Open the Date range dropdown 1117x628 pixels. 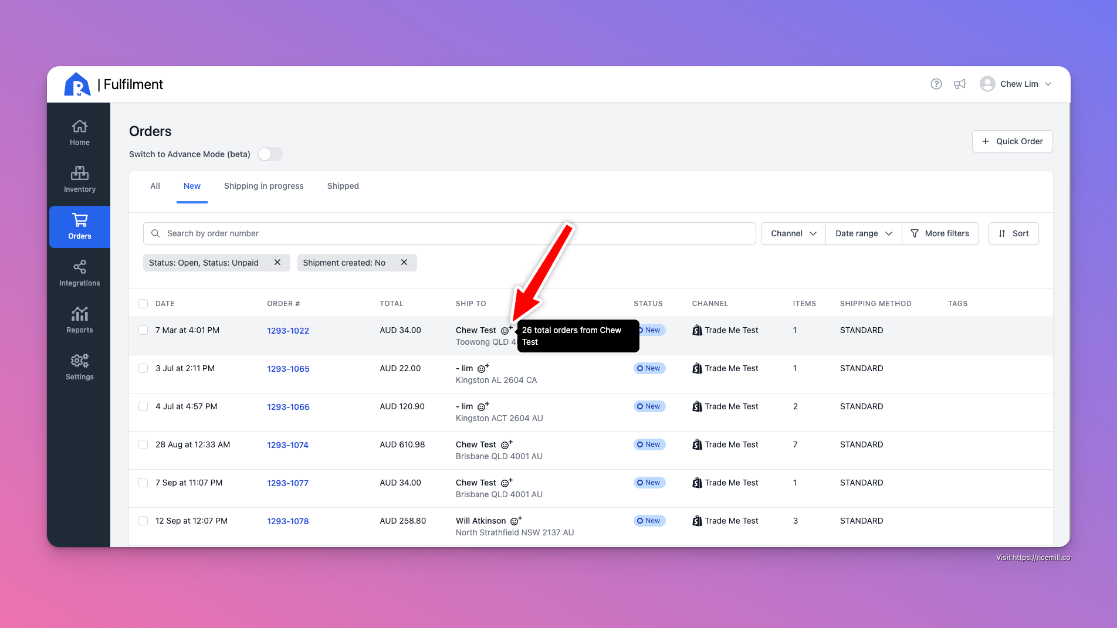click(864, 233)
